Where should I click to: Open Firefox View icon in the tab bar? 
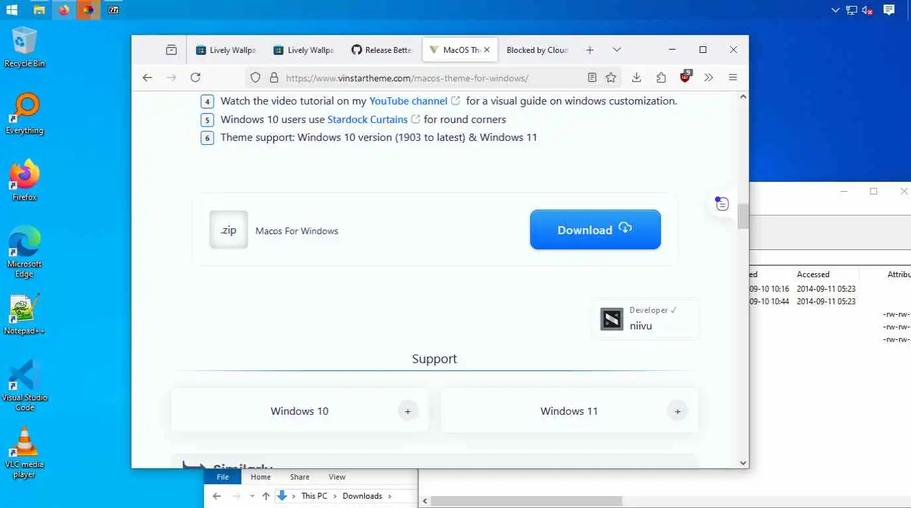point(171,50)
